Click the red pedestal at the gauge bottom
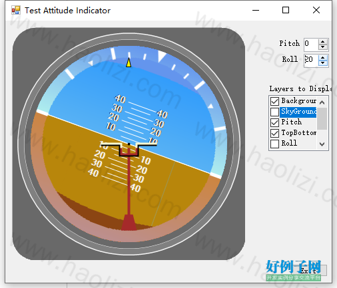This screenshot has height=288, width=337. pyautogui.click(x=129, y=222)
